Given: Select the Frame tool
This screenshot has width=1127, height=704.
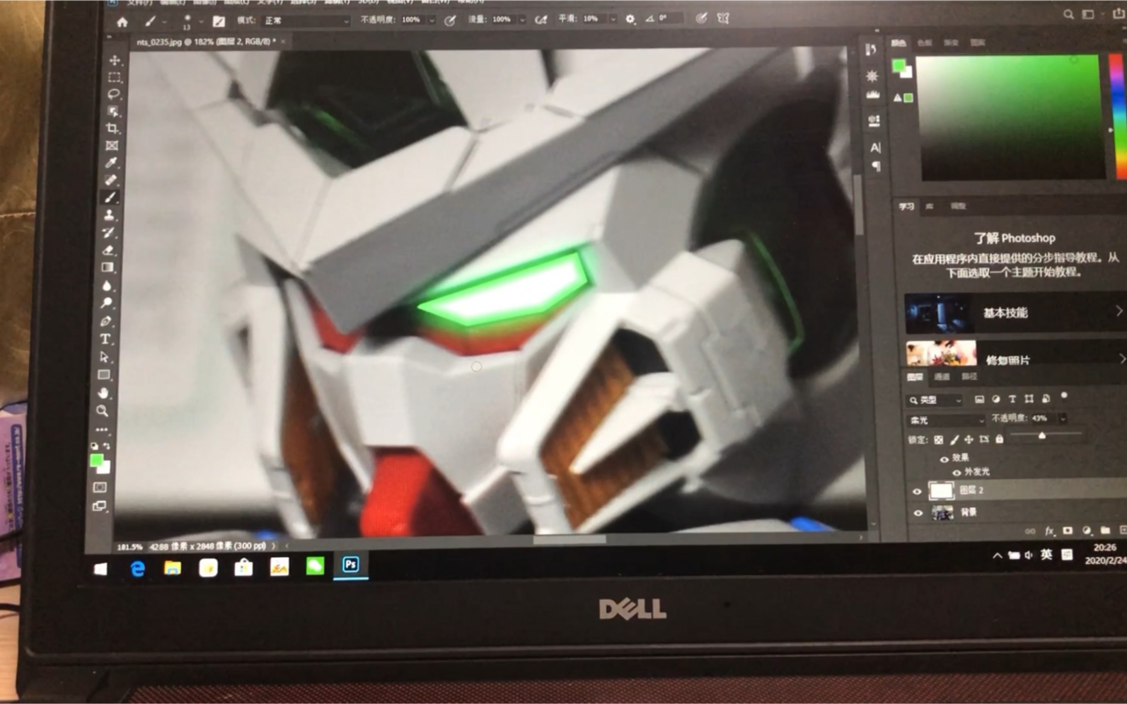Looking at the screenshot, I should [x=112, y=146].
